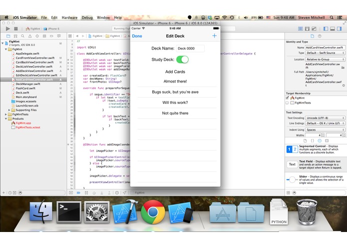Image resolution: width=347 pixels, height=247 pixels.
Task: Go forward in editor history
Action: tap(83, 36)
